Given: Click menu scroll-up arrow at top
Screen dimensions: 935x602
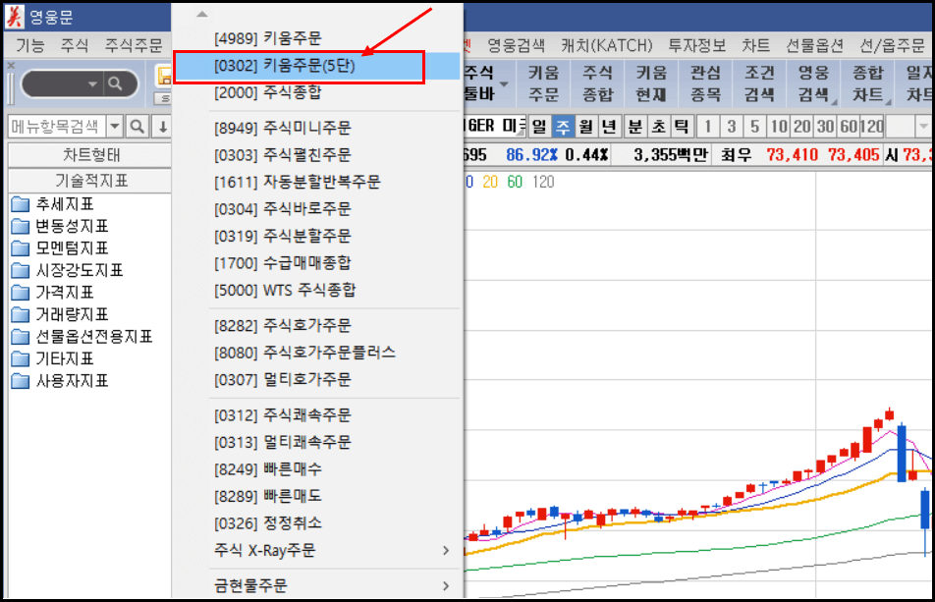Looking at the screenshot, I should click(202, 14).
